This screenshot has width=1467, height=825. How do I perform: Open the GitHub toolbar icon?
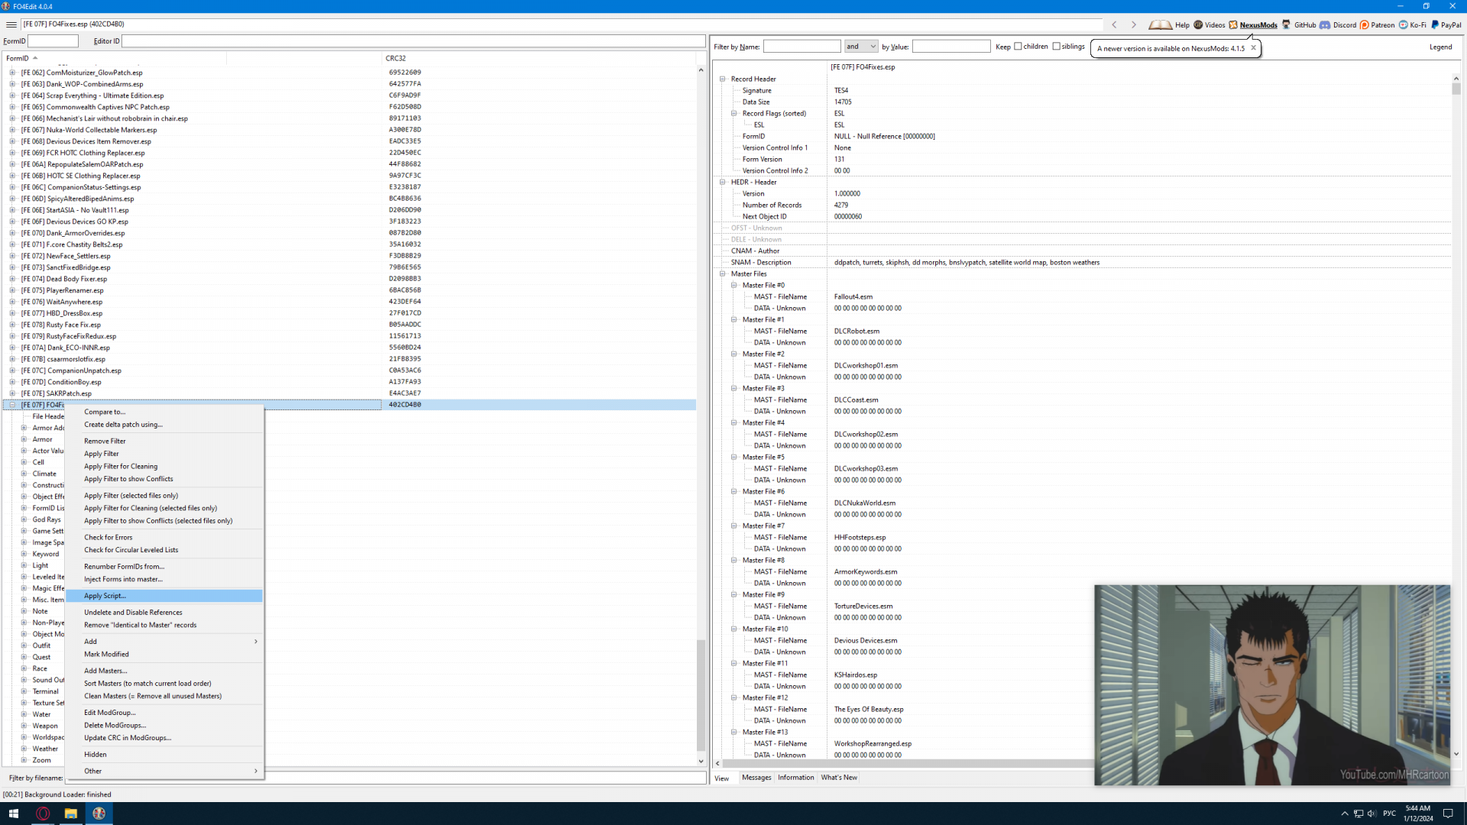[x=1287, y=25]
